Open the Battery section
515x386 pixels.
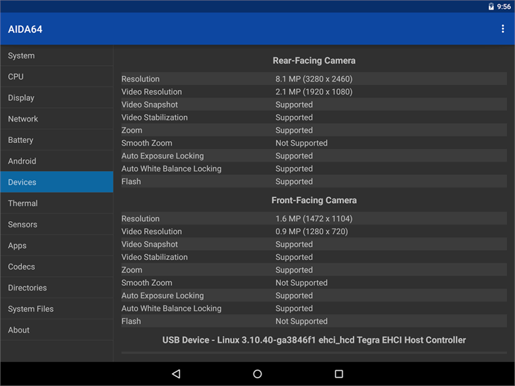[57, 140]
